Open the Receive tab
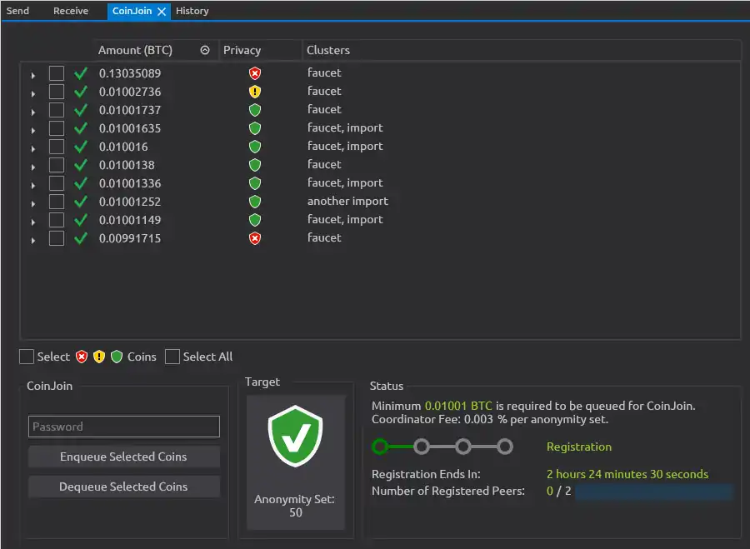Viewport: 750px width, 549px height. coord(71,11)
